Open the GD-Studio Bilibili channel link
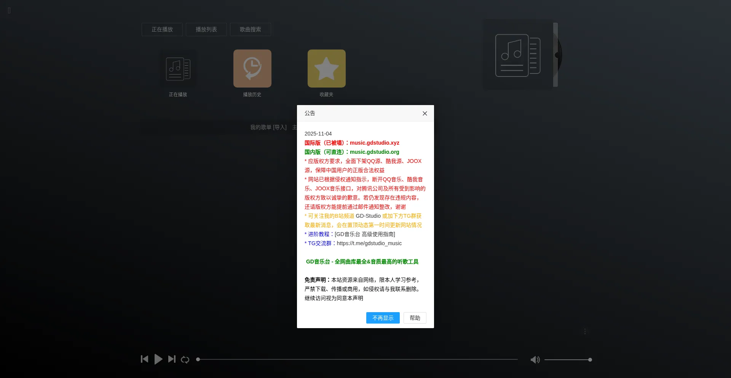Viewport: 731px width, 378px height. click(368, 216)
